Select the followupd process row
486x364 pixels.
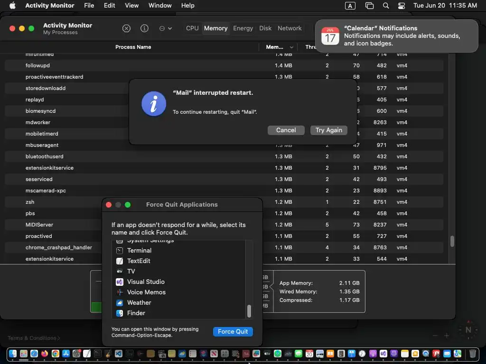(x=224, y=65)
